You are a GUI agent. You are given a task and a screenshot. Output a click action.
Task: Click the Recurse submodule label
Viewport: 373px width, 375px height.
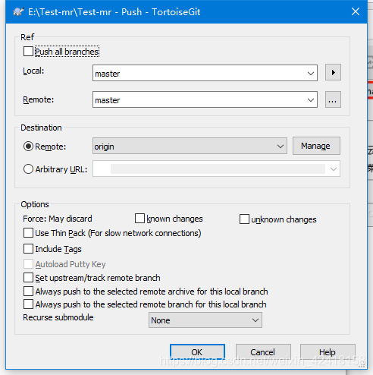(x=58, y=317)
